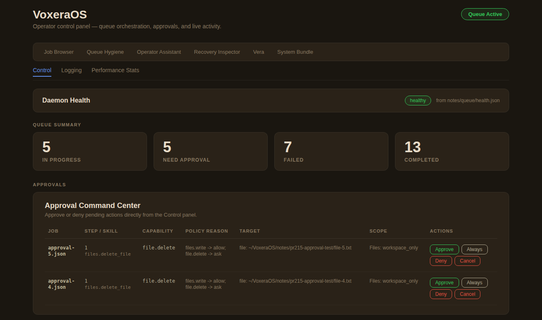Click the JOB column header
The height and width of the screenshot is (320, 542).
pos(53,231)
